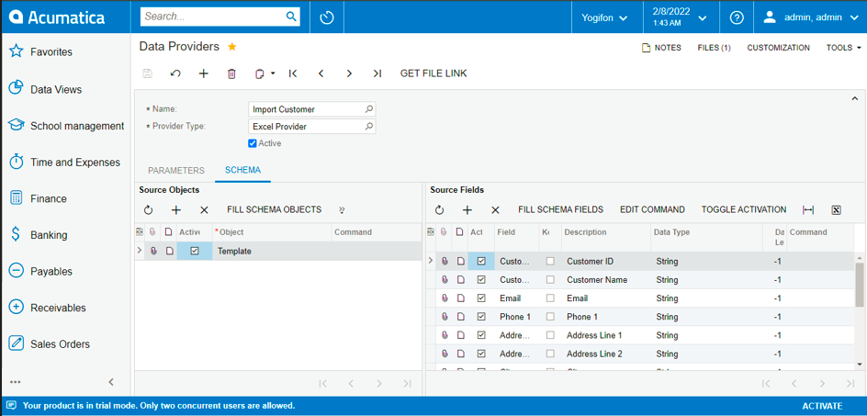Open the admin user menu

point(810,17)
